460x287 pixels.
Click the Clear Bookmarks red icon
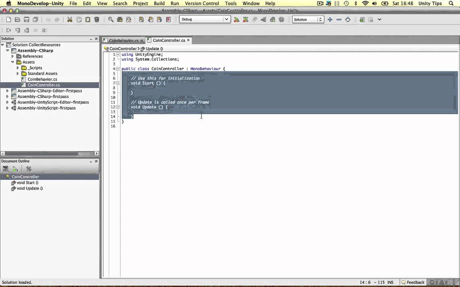[x=169, y=19]
